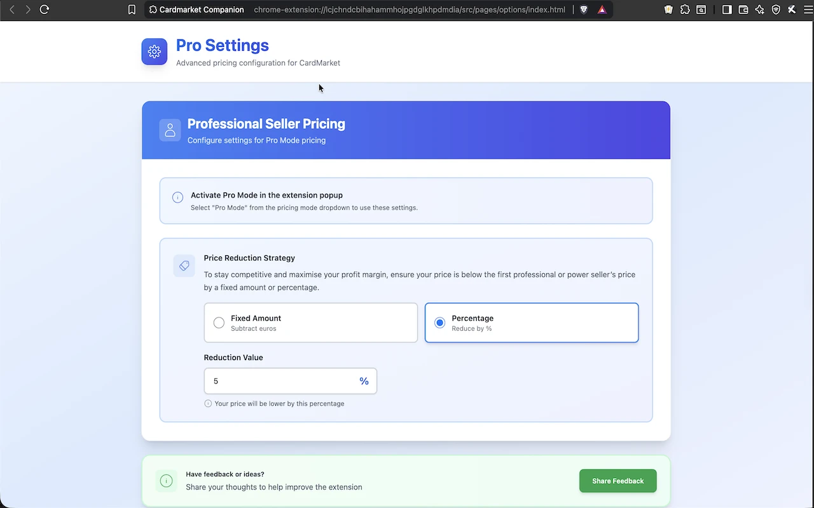Click the tag icon beside Price Reduction Strategy

pyautogui.click(x=184, y=265)
